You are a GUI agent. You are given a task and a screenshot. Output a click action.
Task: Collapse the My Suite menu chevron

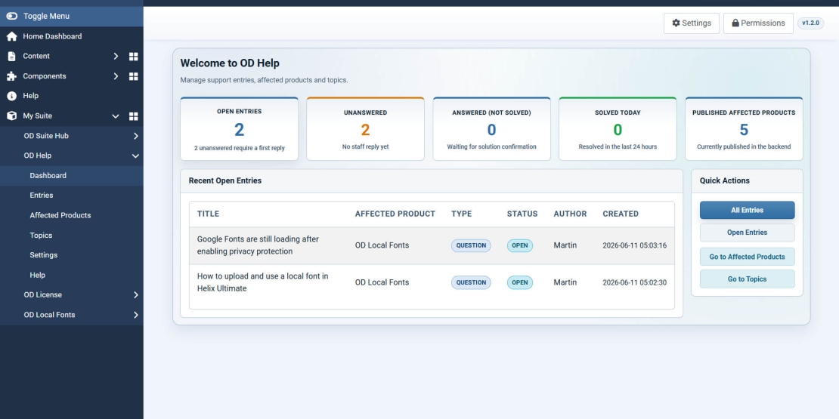[116, 116]
